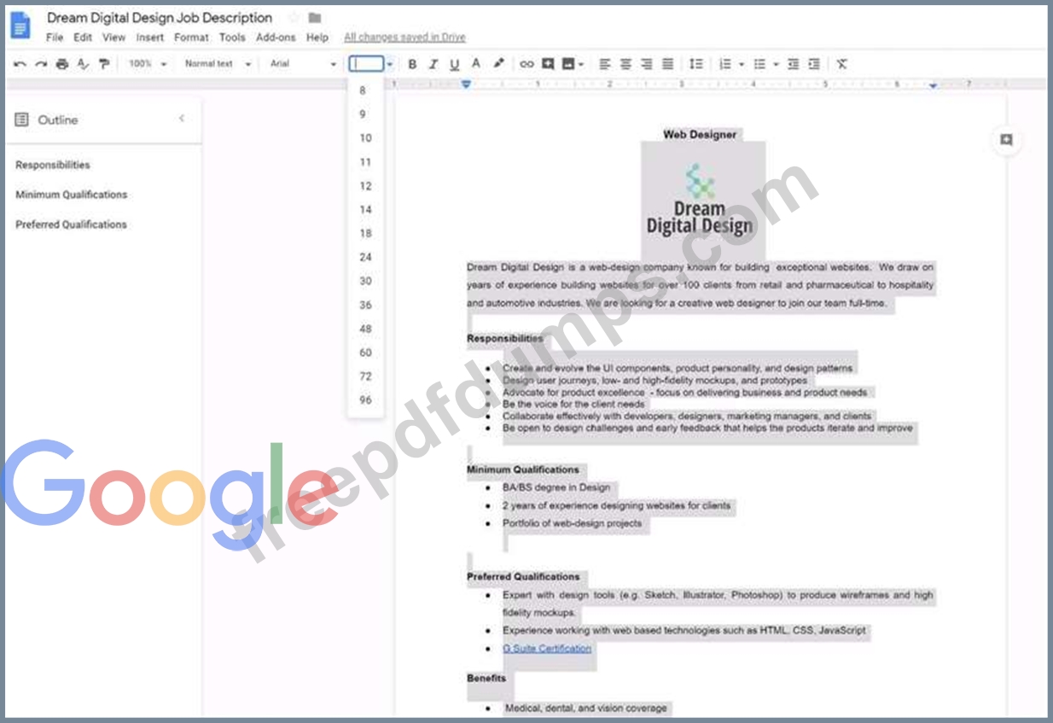The height and width of the screenshot is (723, 1053).
Task: Clear formatting from selected text
Action: [x=842, y=64]
